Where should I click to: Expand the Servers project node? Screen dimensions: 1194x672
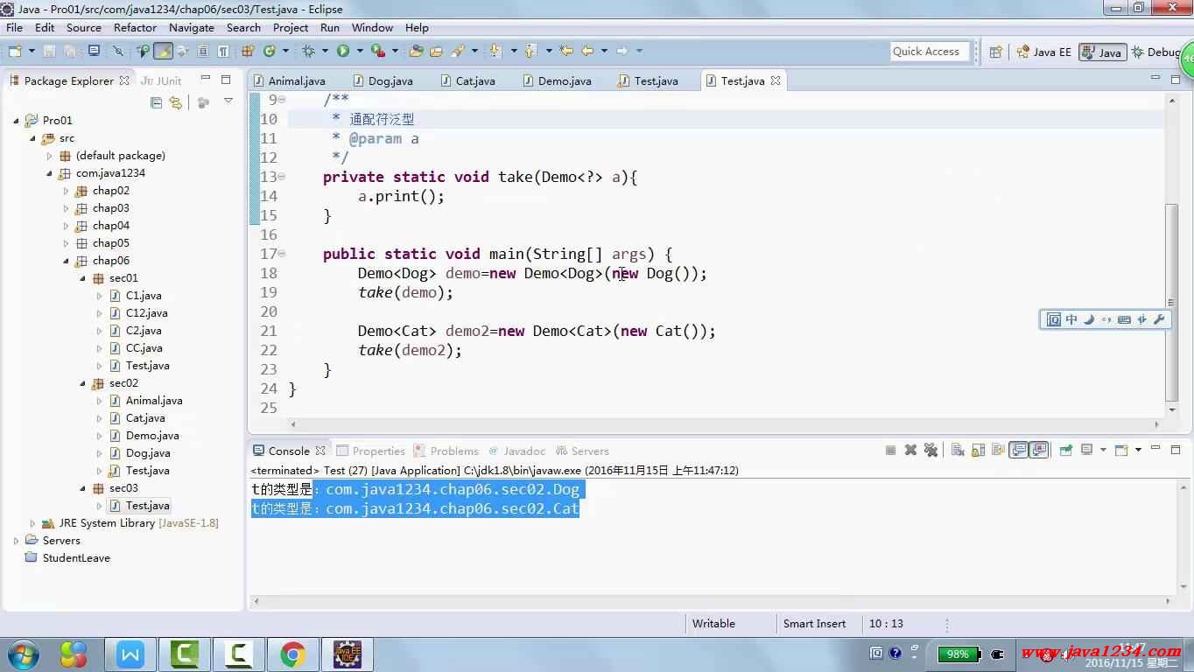(x=16, y=541)
